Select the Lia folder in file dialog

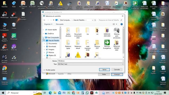87,31
